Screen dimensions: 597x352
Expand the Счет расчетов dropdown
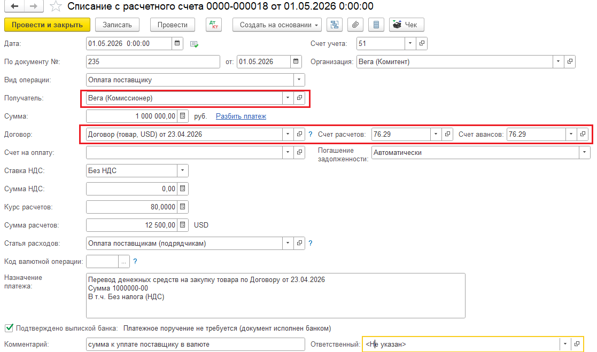[x=436, y=134]
